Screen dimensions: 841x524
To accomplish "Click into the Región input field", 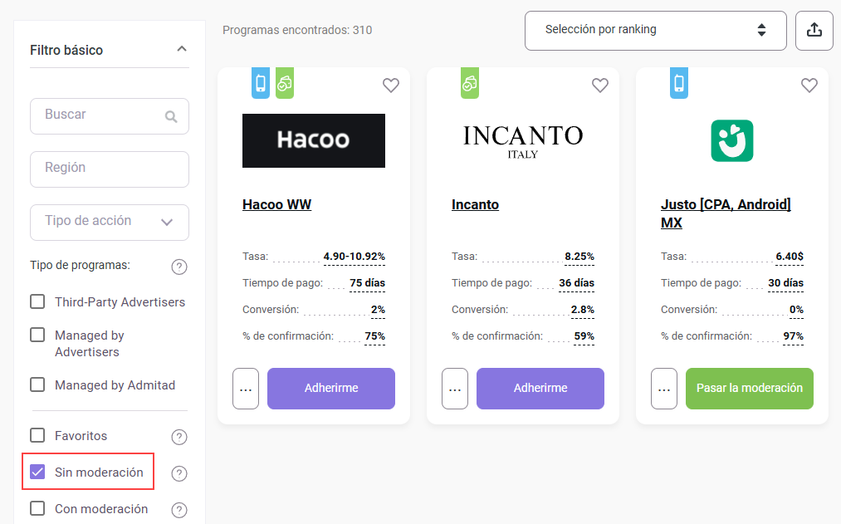I will (110, 169).
